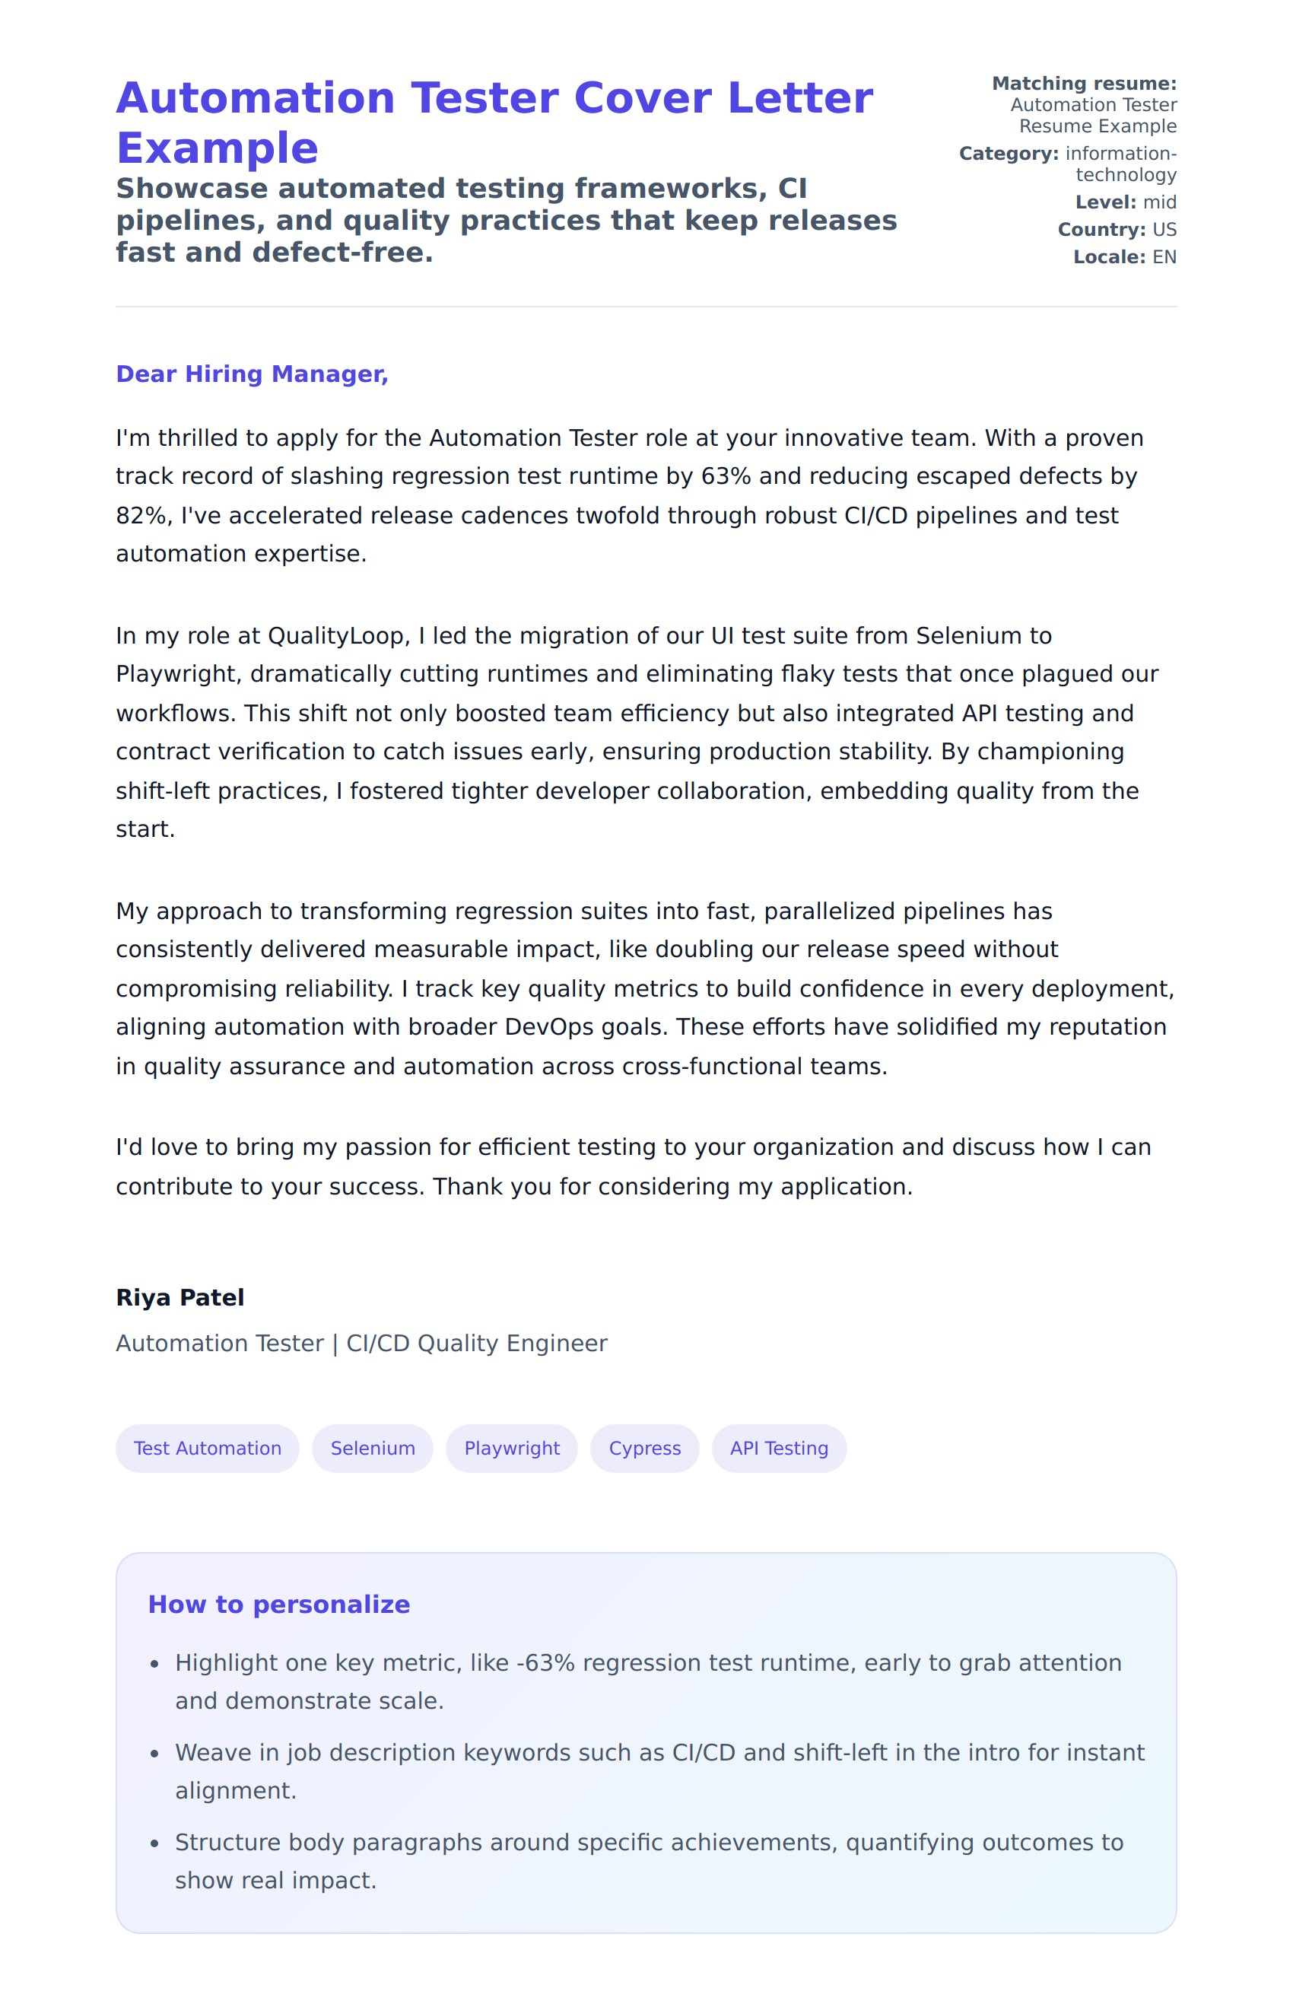Click the Automation Tester Resume Example link

[x=1093, y=116]
